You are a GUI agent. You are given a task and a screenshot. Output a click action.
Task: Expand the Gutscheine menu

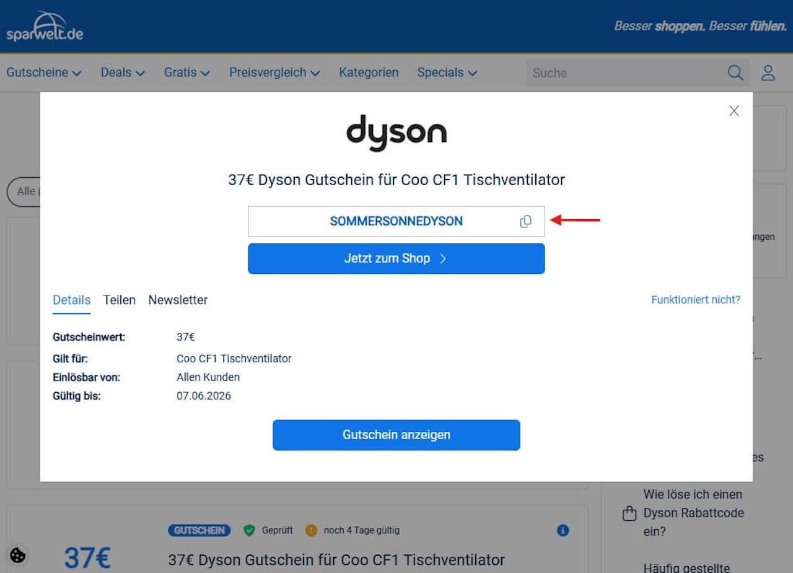pos(44,72)
